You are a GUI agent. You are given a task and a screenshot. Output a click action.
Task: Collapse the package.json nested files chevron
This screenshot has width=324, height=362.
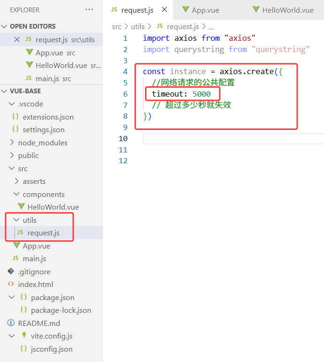pyautogui.click(x=12, y=297)
